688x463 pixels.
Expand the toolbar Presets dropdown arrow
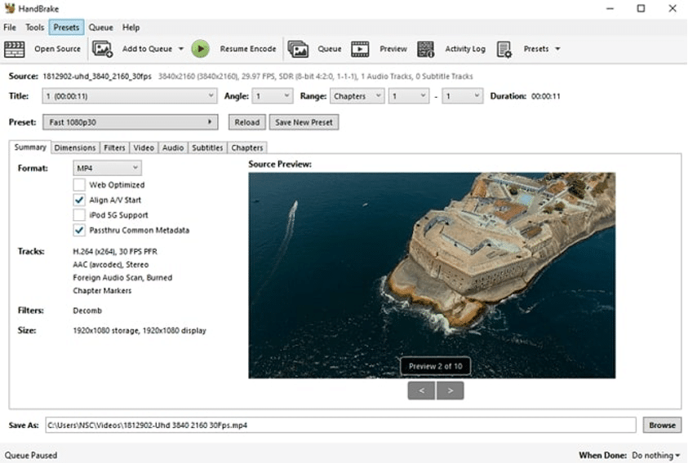pos(557,49)
